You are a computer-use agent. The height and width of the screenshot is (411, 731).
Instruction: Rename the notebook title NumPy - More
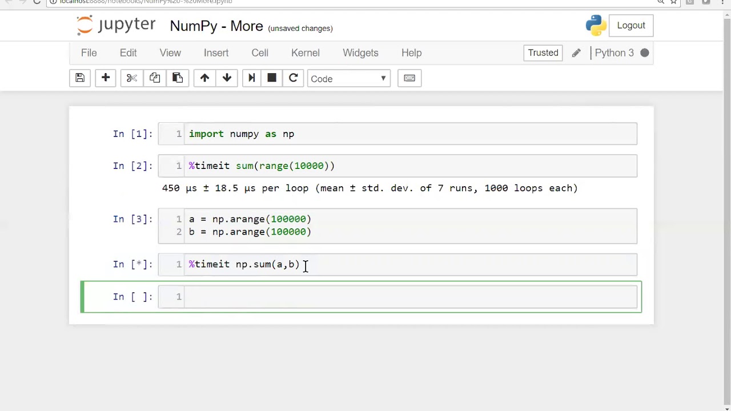pyautogui.click(x=216, y=26)
